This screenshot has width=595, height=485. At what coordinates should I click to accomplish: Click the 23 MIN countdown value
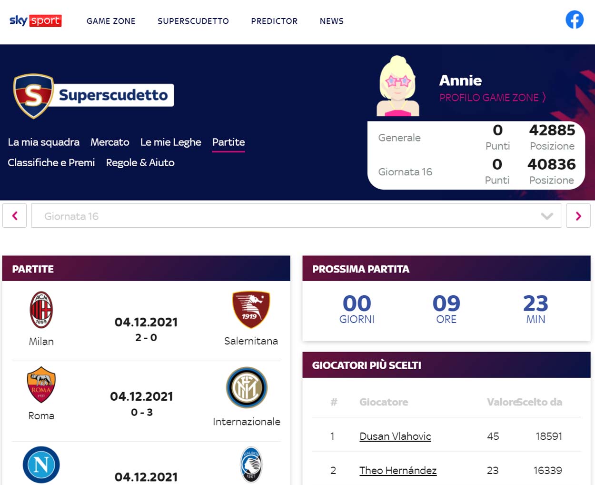(x=535, y=303)
